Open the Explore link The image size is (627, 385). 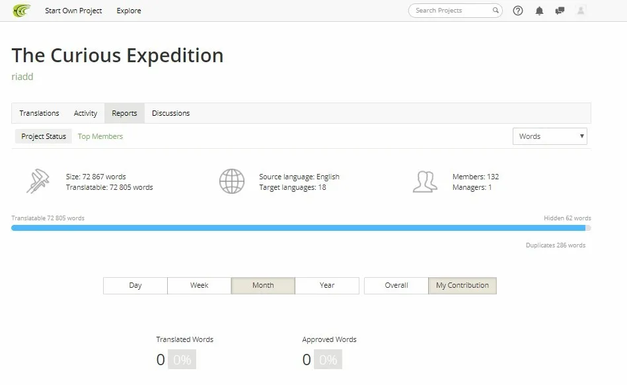[129, 11]
